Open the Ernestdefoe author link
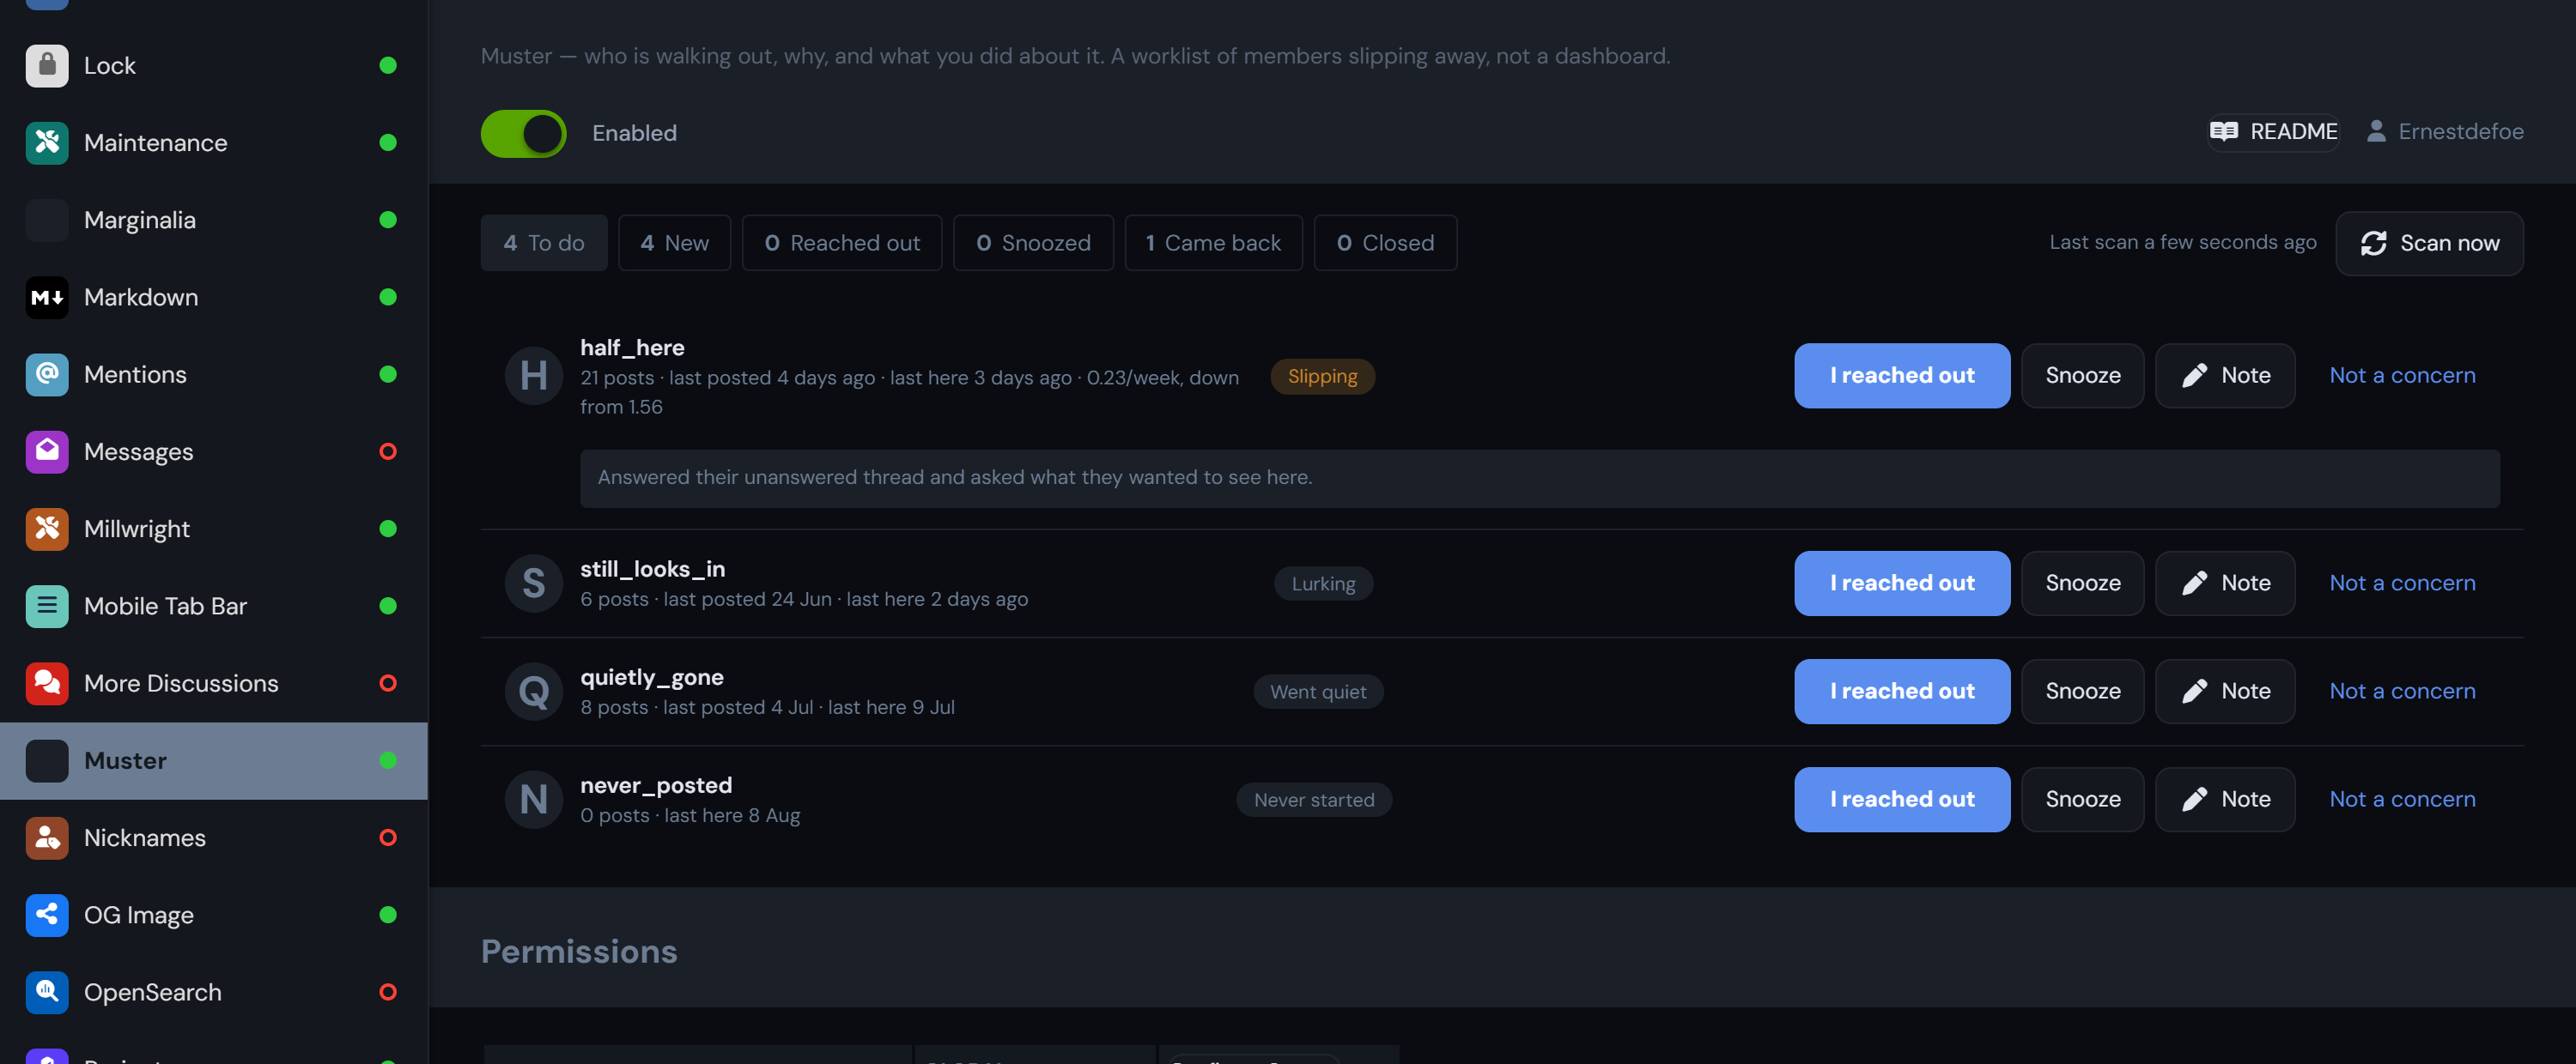This screenshot has height=1064, width=2576. (x=2444, y=132)
